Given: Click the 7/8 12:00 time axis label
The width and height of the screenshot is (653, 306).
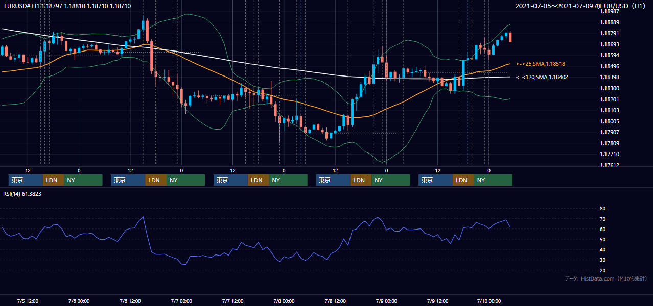Looking at the screenshot, I should [335, 301].
